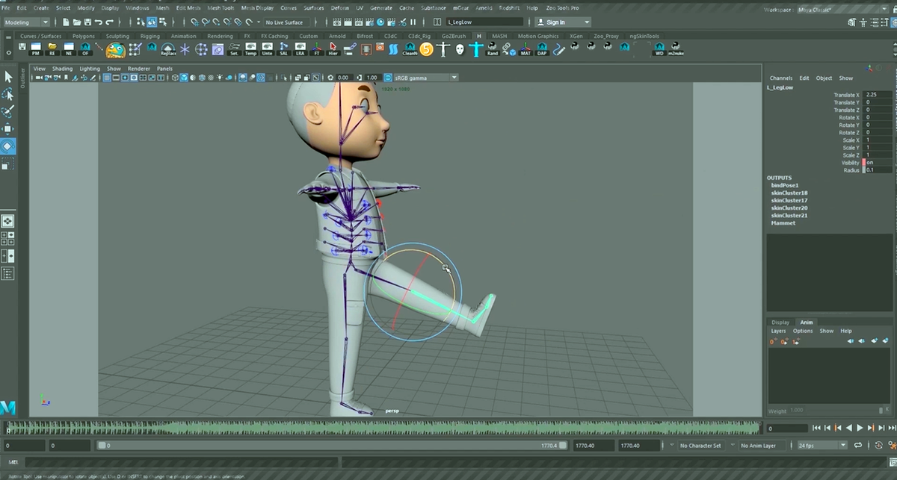The height and width of the screenshot is (480, 897).
Task: Click the skull shelf icon
Action: pyautogui.click(x=459, y=50)
